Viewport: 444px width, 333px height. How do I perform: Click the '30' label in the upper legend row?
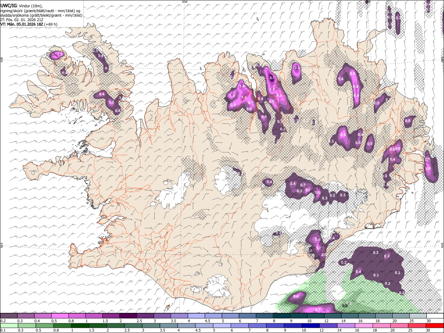click(429, 321)
